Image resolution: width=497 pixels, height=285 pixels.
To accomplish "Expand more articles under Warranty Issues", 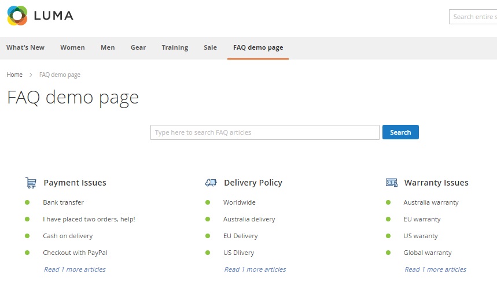I will pos(436,269).
